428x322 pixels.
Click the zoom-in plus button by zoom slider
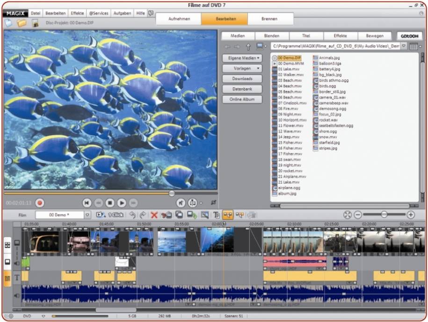coord(411,215)
